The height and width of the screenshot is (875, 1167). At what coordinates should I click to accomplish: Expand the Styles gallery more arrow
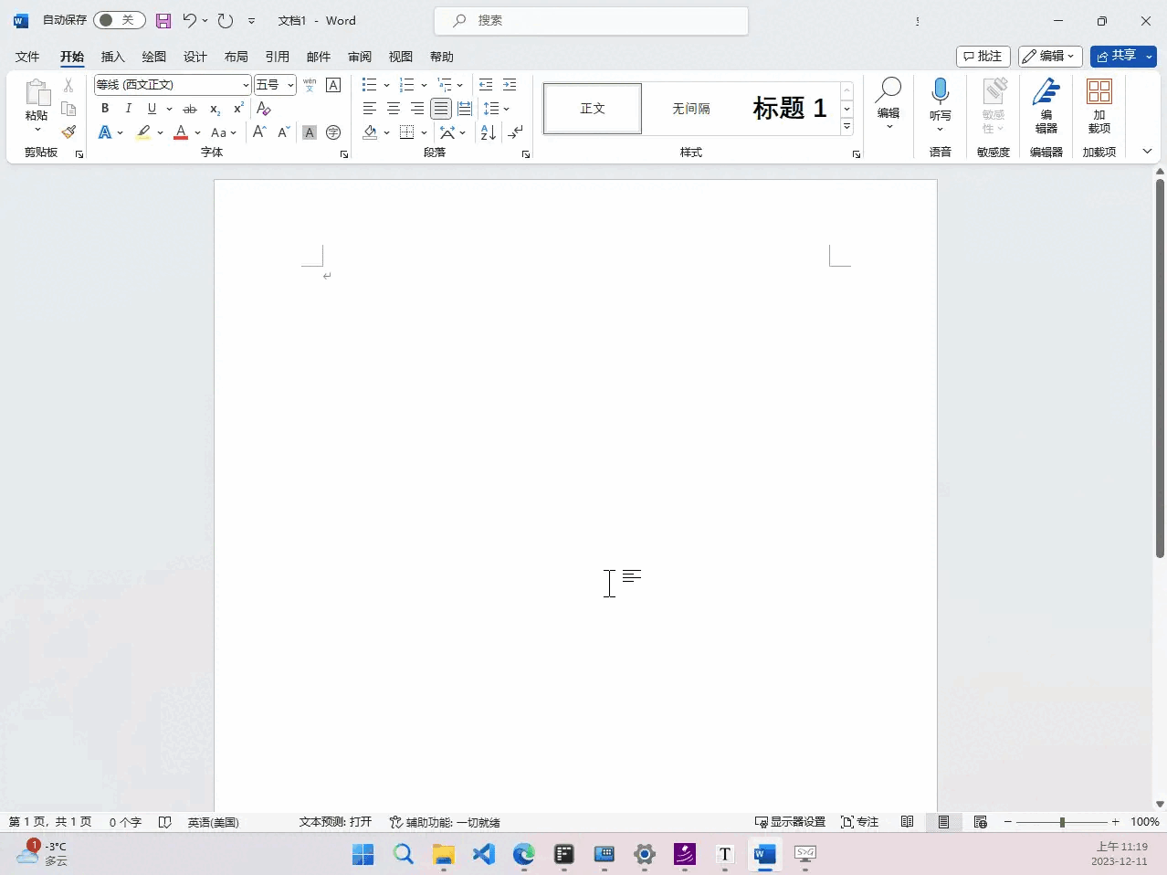click(846, 127)
